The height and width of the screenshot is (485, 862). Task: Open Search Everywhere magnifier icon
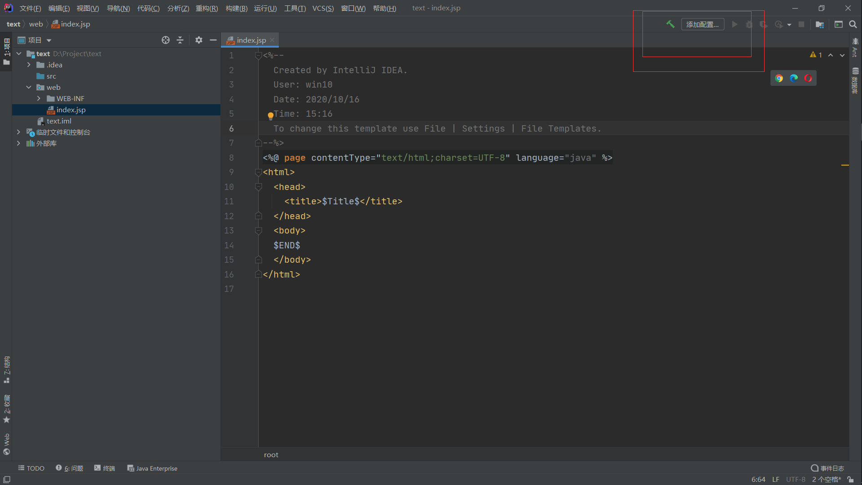click(853, 24)
